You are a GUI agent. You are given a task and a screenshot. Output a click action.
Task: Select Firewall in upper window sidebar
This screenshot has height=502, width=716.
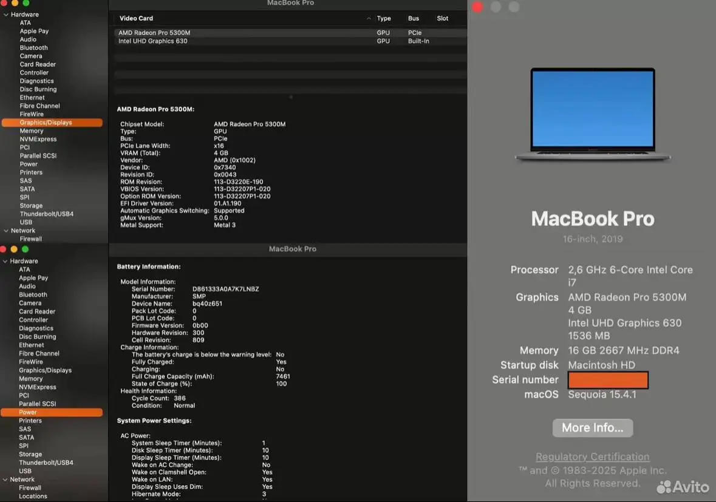click(x=31, y=239)
